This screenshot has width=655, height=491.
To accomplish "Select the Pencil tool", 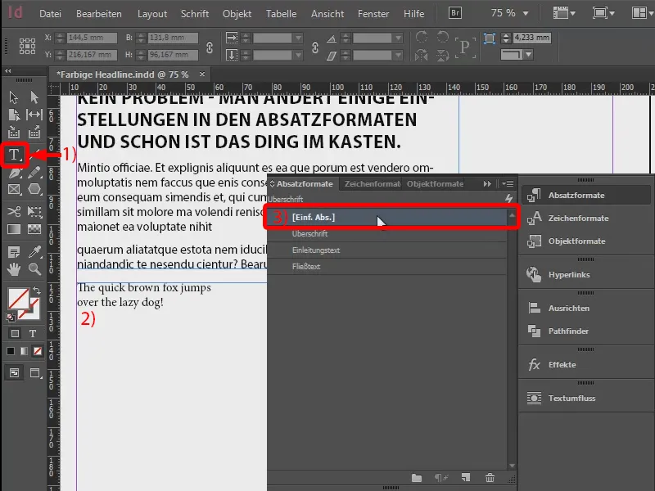I will [34, 173].
